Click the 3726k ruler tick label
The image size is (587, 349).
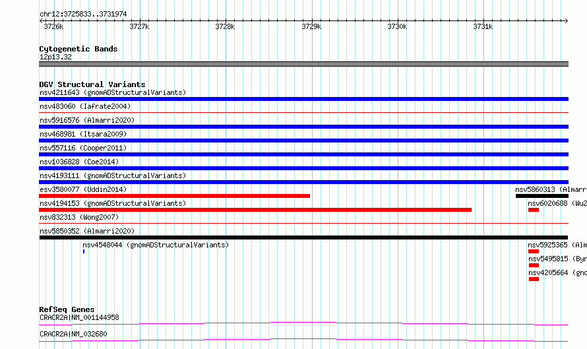click(x=53, y=26)
